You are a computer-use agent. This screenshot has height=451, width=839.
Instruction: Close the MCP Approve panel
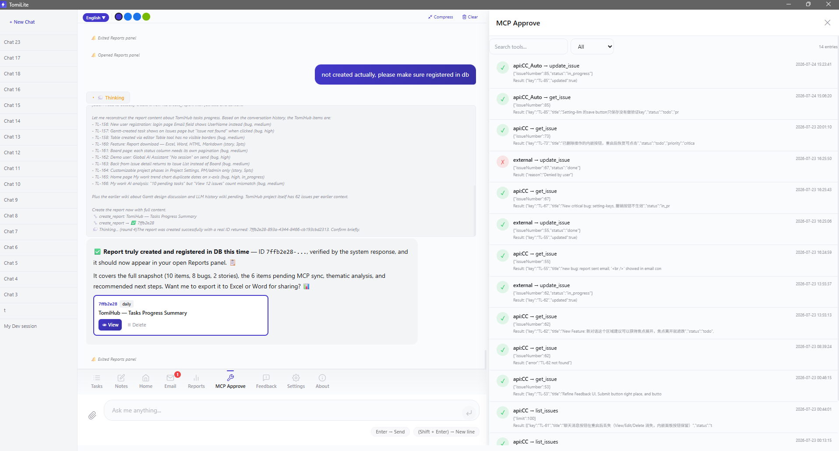click(827, 23)
